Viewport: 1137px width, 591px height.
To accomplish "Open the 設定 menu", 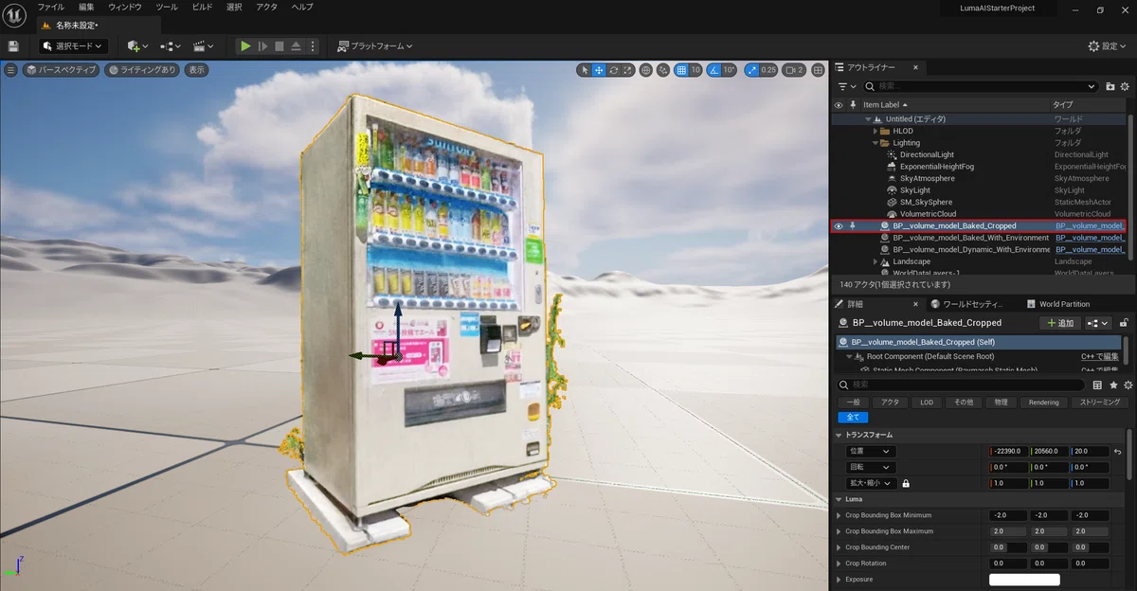I will (x=1109, y=45).
